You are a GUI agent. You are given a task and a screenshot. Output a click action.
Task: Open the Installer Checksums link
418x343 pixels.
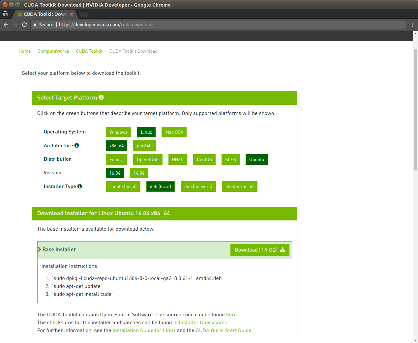[x=203, y=323]
